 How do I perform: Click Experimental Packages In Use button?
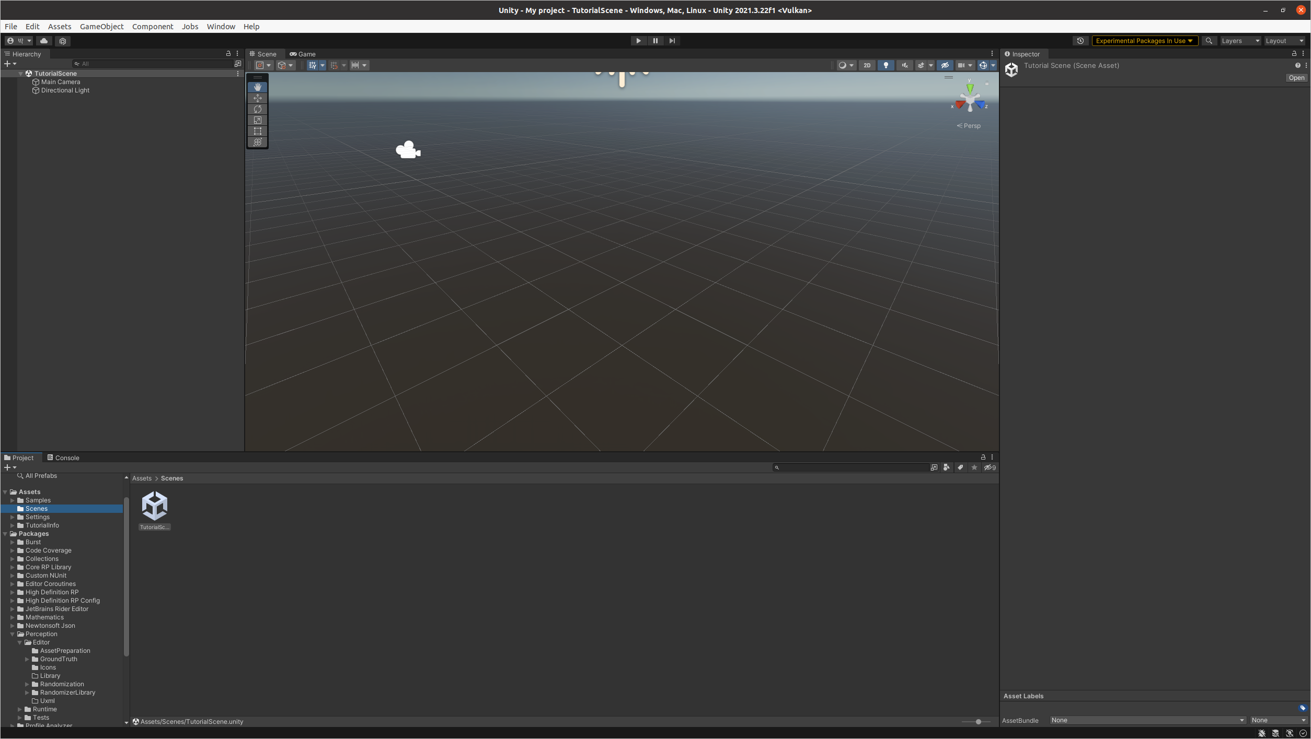tap(1144, 41)
